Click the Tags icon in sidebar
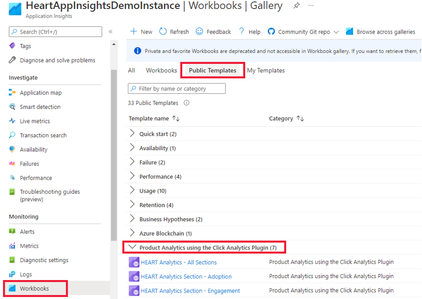This screenshot has width=422, height=299. 12,46
